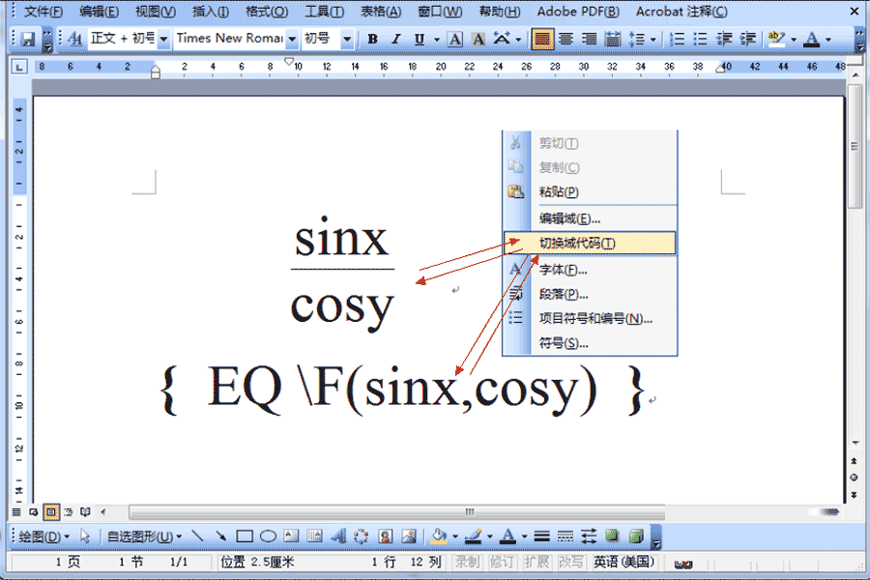Apply text highlight color

tap(776, 39)
